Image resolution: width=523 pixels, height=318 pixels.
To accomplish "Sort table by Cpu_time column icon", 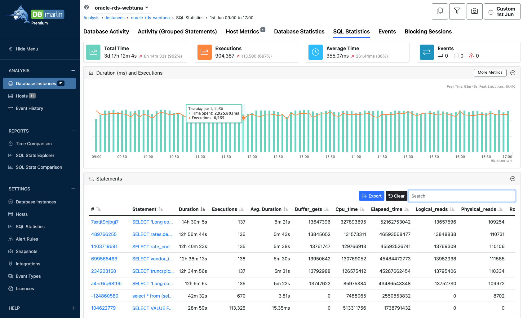I will click(x=362, y=209).
